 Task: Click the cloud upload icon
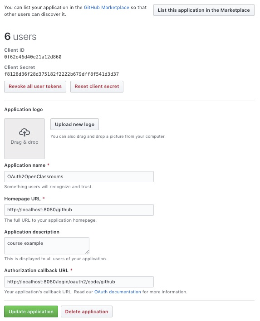coord(25,132)
